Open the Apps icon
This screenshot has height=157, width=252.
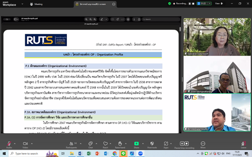pos(166,145)
